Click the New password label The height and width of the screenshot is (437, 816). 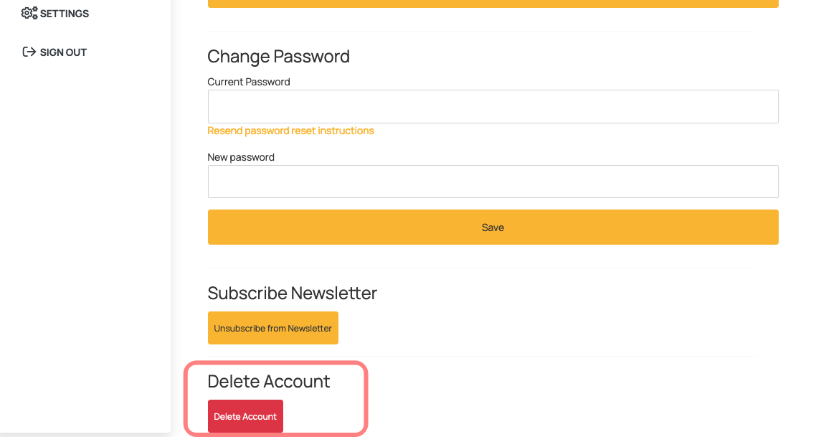click(x=241, y=156)
